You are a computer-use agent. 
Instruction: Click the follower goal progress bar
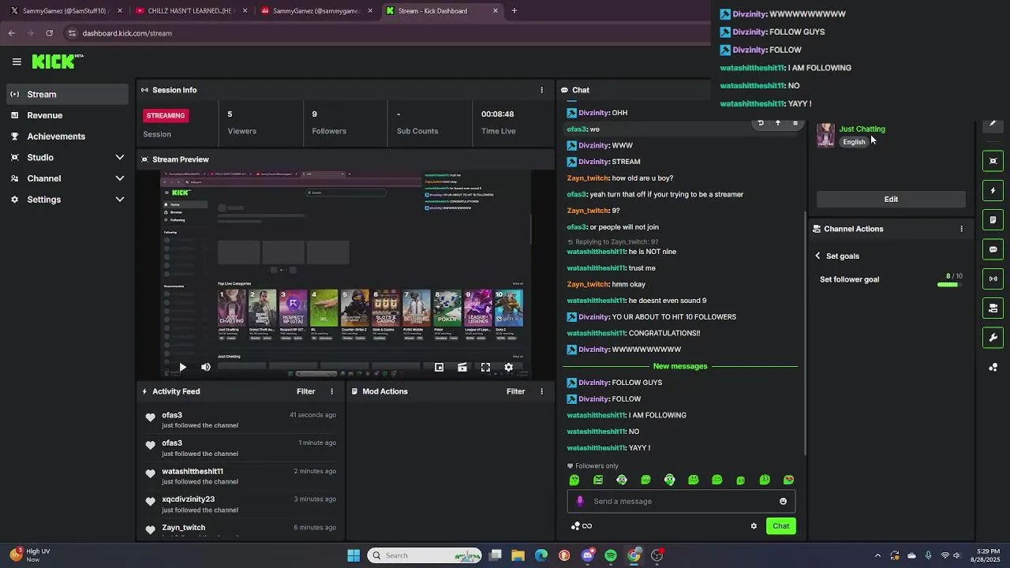[x=949, y=285]
